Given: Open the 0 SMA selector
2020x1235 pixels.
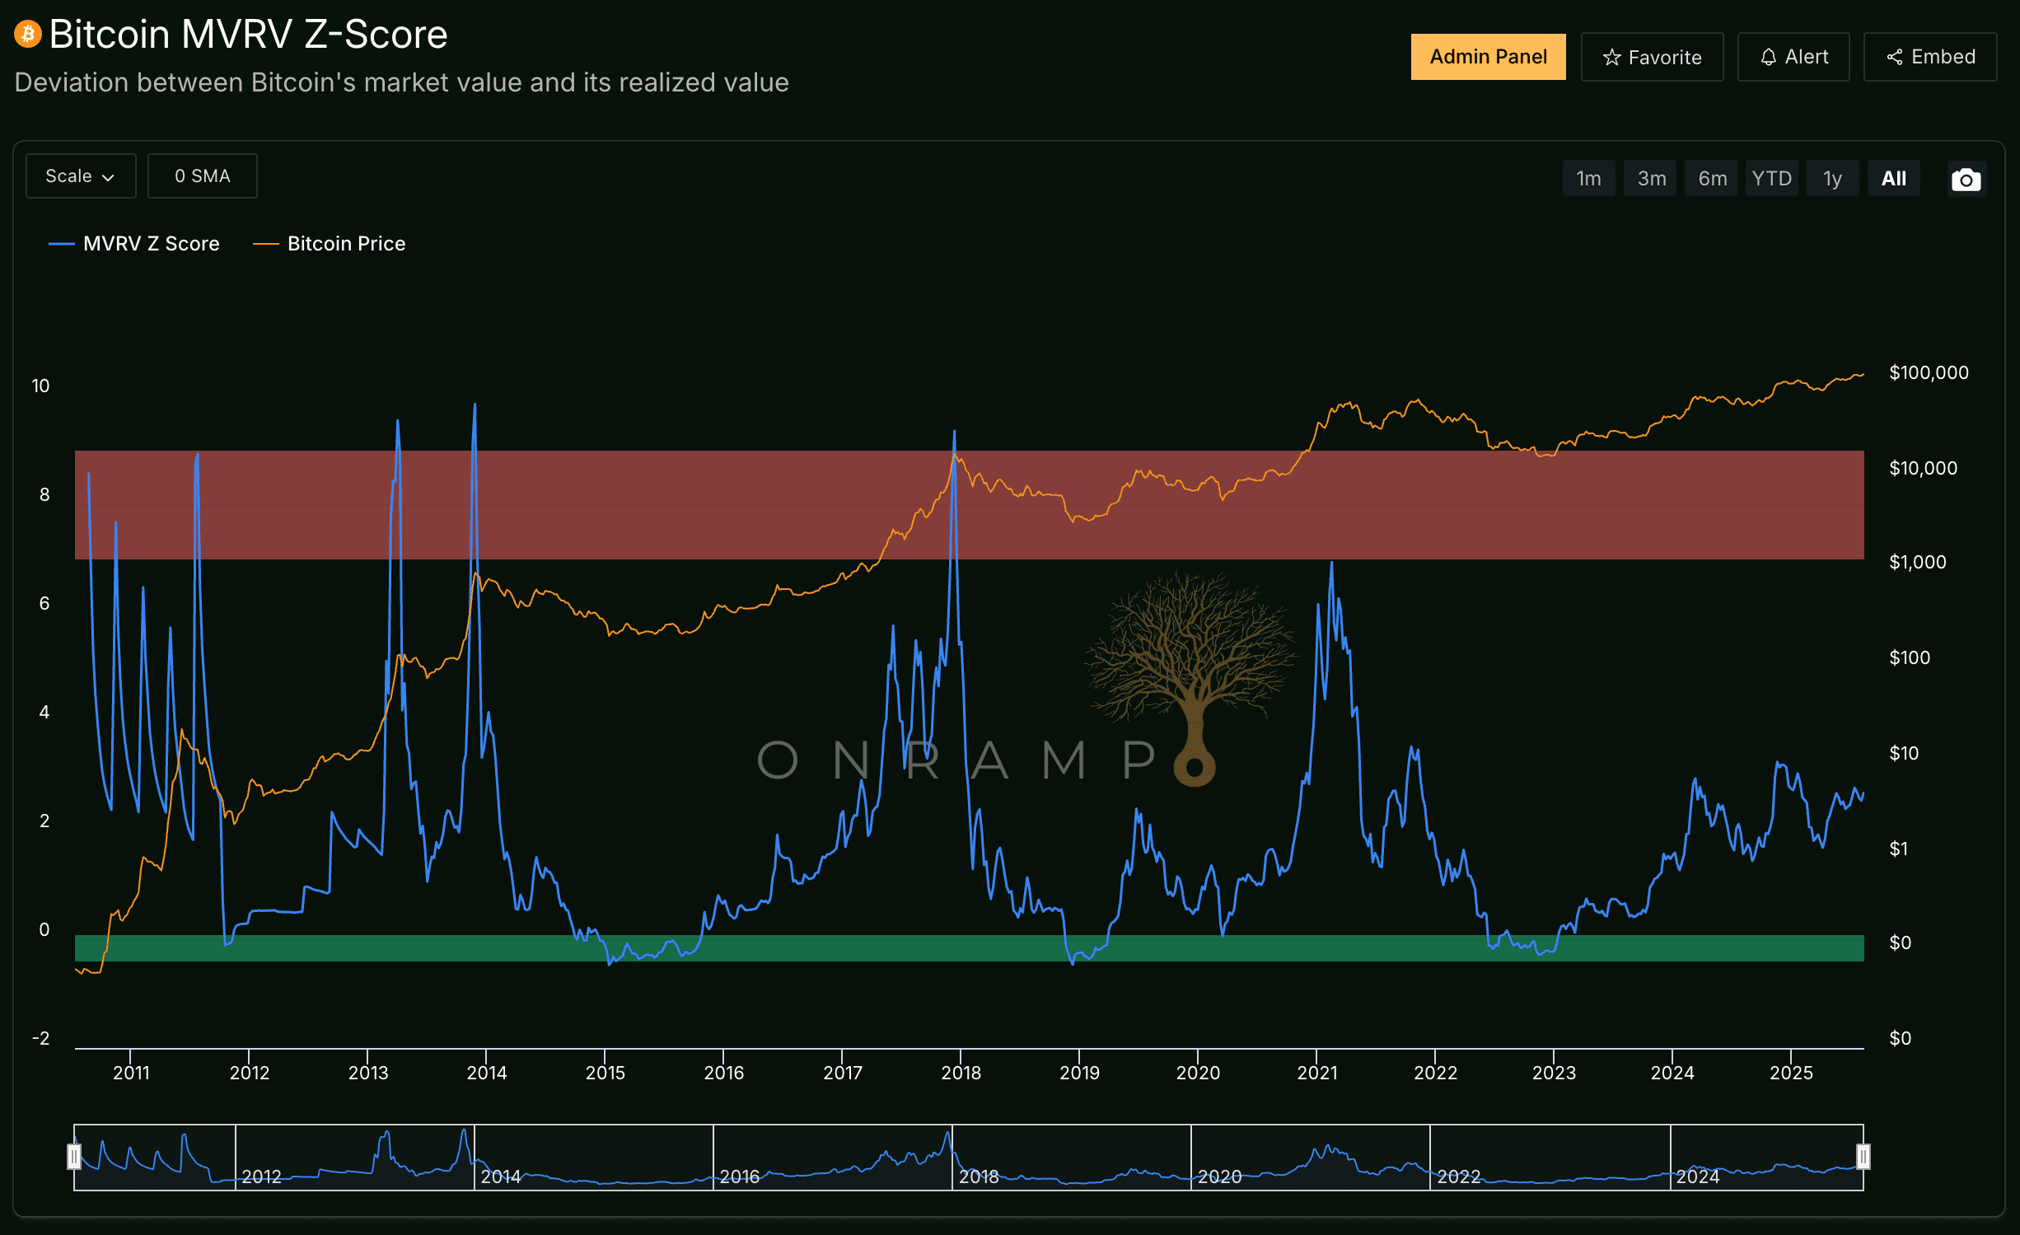Looking at the screenshot, I should coord(202,176).
